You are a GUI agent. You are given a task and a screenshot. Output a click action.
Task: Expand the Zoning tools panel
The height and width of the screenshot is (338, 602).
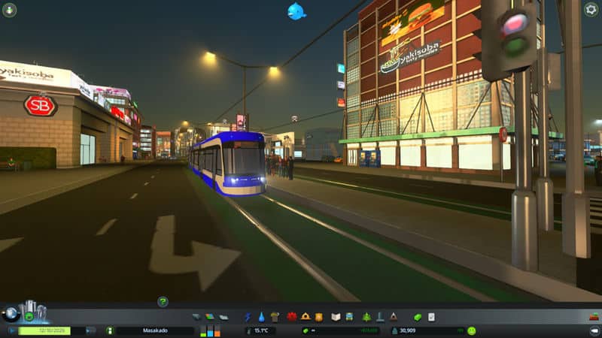[210, 317]
